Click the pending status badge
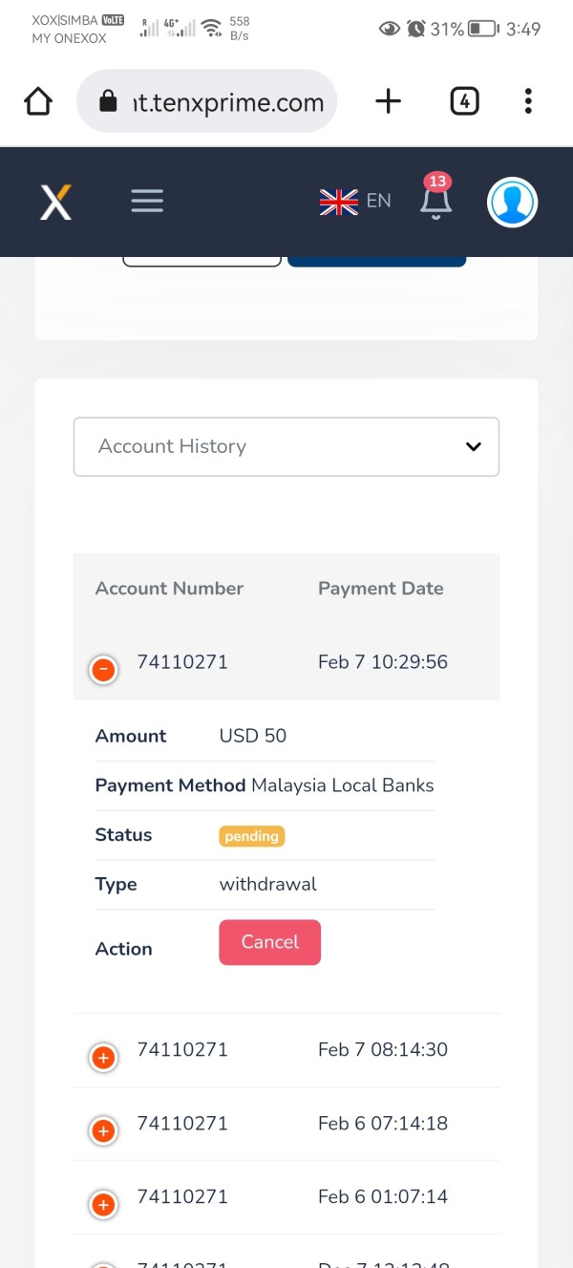Image resolution: width=573 pixels, height=1268 pixels. pos(252,836)
